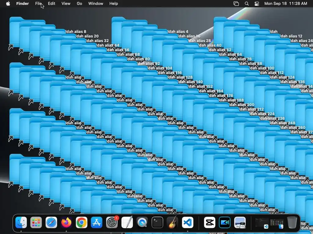Open the File menu
This screenshot has width=313, height=234.
pyautogui.click(x=38, y=4)
